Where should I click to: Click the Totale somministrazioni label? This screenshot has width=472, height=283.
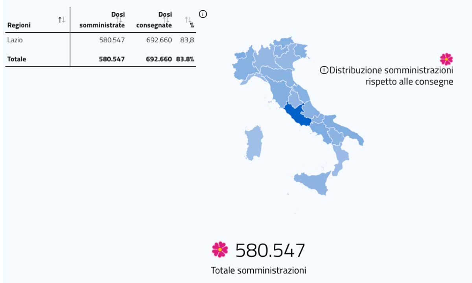pos(258,270)
